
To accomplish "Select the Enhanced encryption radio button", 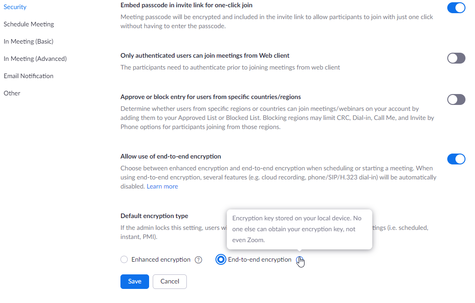I will (x=124, y=260).
